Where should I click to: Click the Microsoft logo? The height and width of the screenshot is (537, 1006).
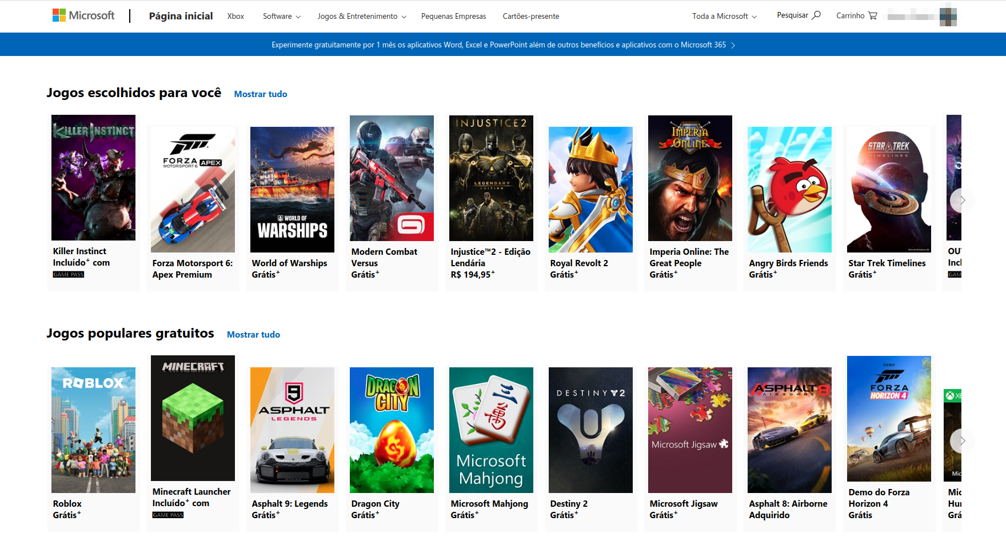(x=83, y=15)
